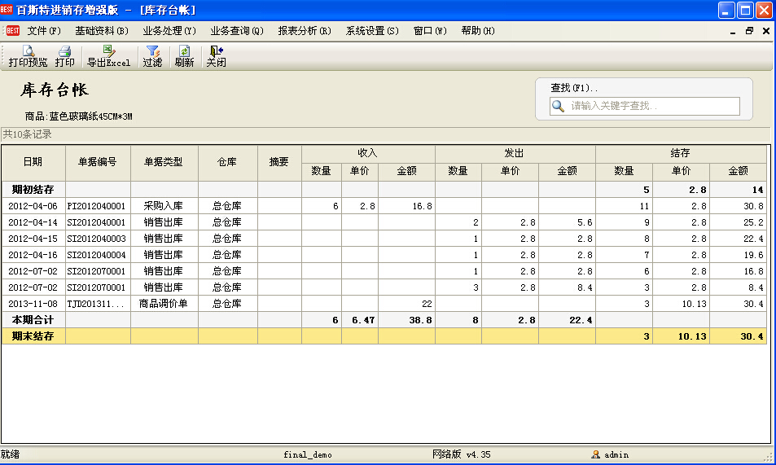Open the 业务查询(Q) menu
Image resolution: width=776 pixels, height=465 pixels.
(x=237, y=31)
